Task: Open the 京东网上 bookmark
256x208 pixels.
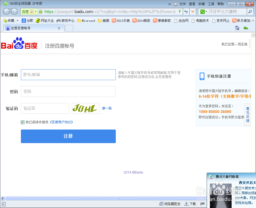Action: pyautogui.click(x=221, y=21)
